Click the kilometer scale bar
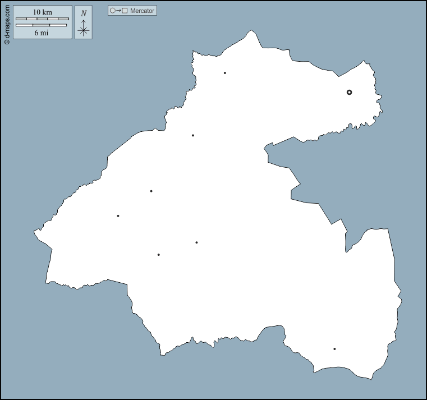Screen dimensions: 427x400 point(42,19)
